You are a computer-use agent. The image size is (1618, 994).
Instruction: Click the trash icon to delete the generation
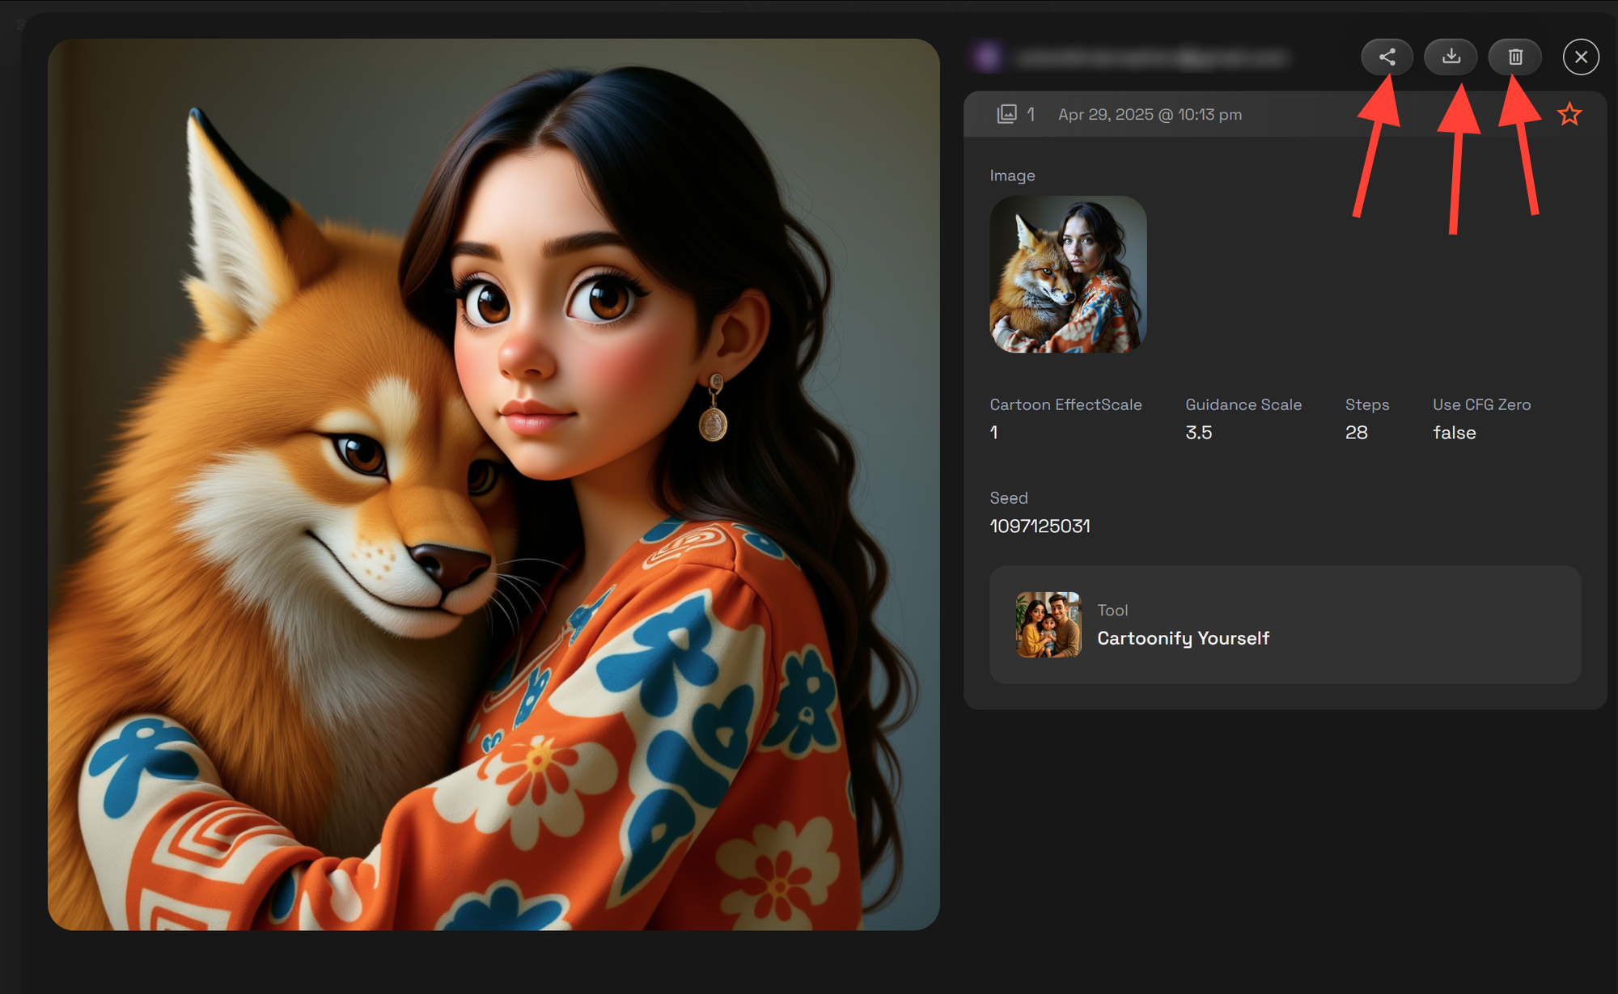coord(1514,57)
